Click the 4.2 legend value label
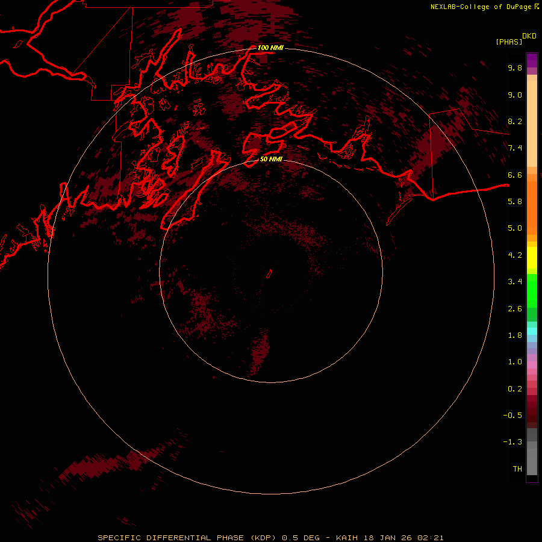The width and height of the screenshot is (542, 542). coord(514,255)
